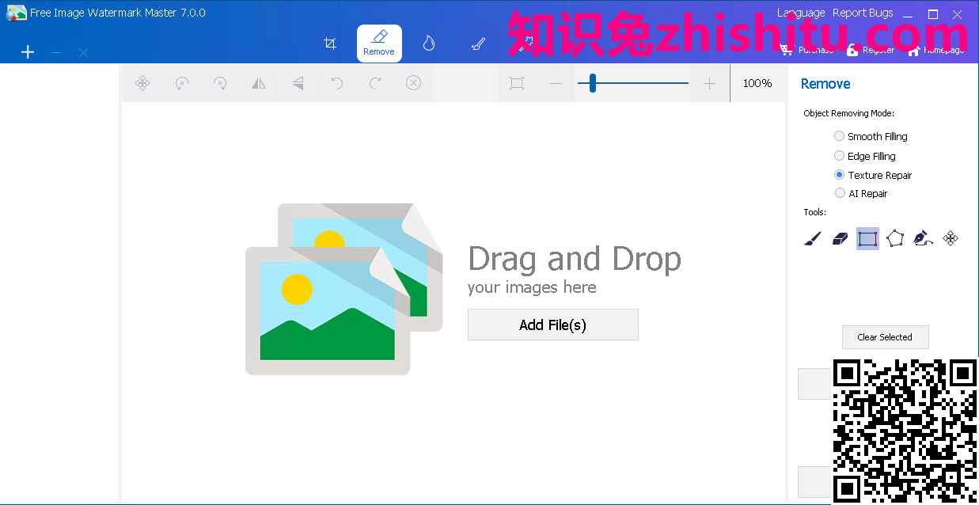
Task: Select the Move tool in Tools row
Action: point(951,238)
